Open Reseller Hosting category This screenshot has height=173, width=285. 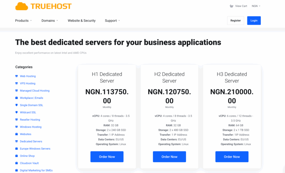pos(30,120)
